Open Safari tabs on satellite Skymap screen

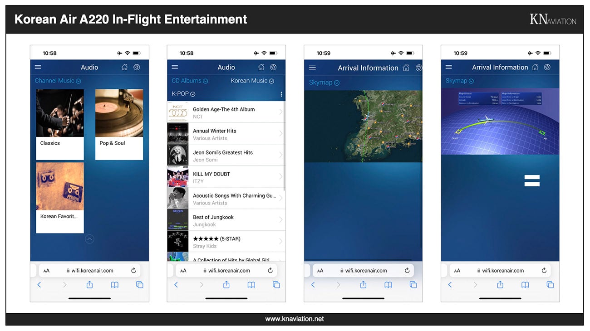tap(413, 285)
